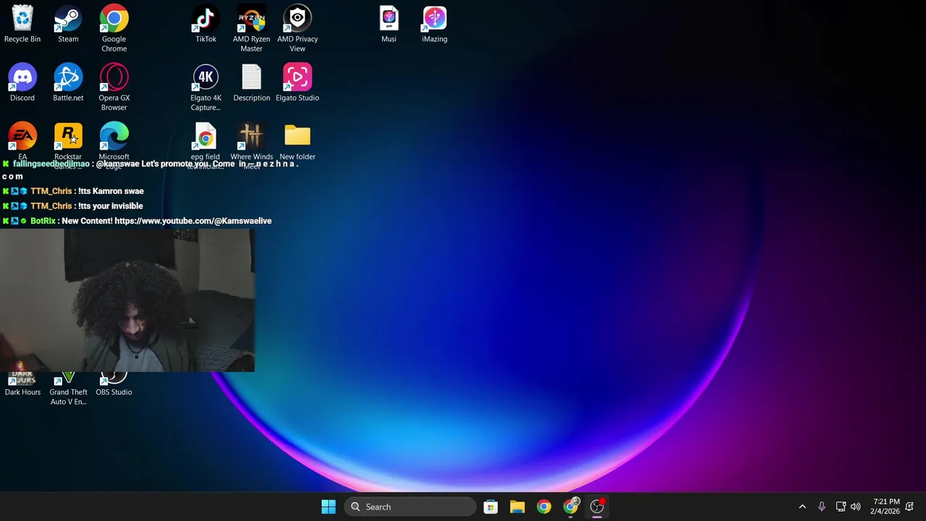Viewport: 926px width, 521px height.
Task: Click the 'TTM_Chris : !tts your invisible' message
Action: [x=73, y=206]
